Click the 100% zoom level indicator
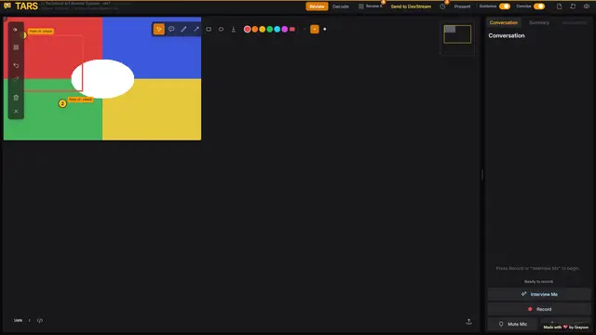 [x=18, y=320]
